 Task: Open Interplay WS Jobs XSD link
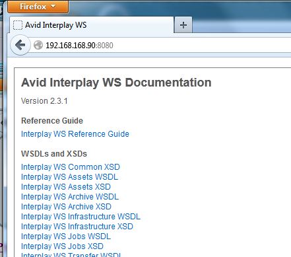point(62,246)
